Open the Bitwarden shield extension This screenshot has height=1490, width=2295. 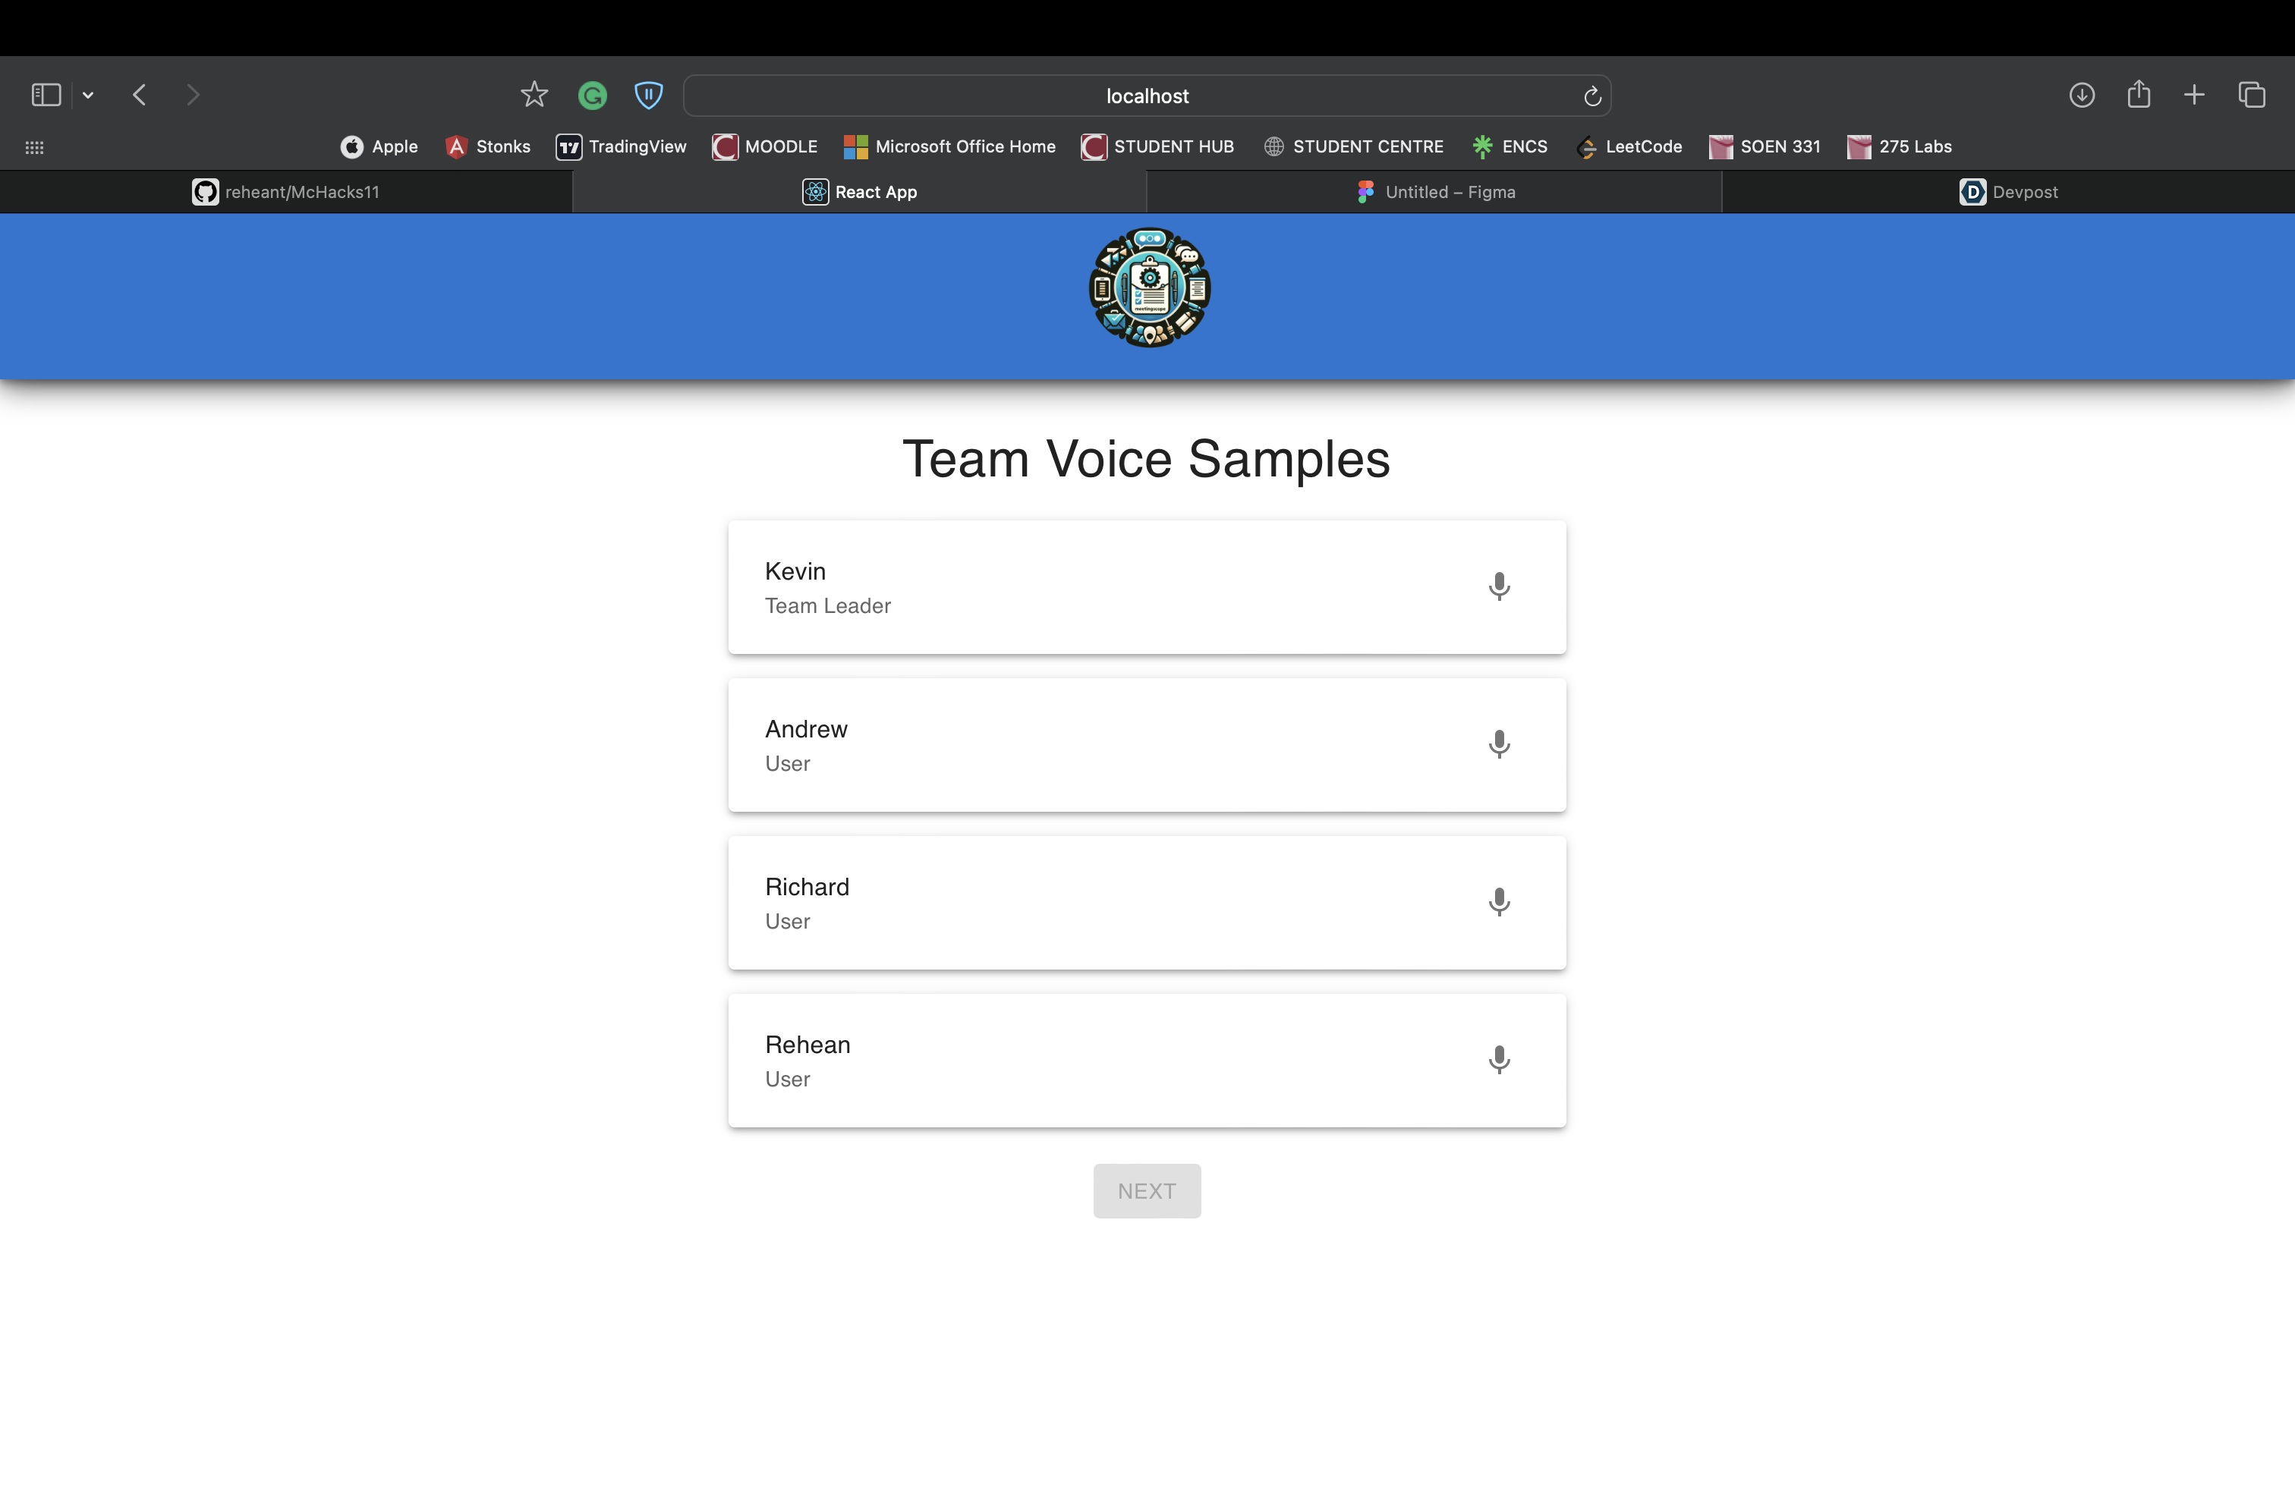point(648,96)
